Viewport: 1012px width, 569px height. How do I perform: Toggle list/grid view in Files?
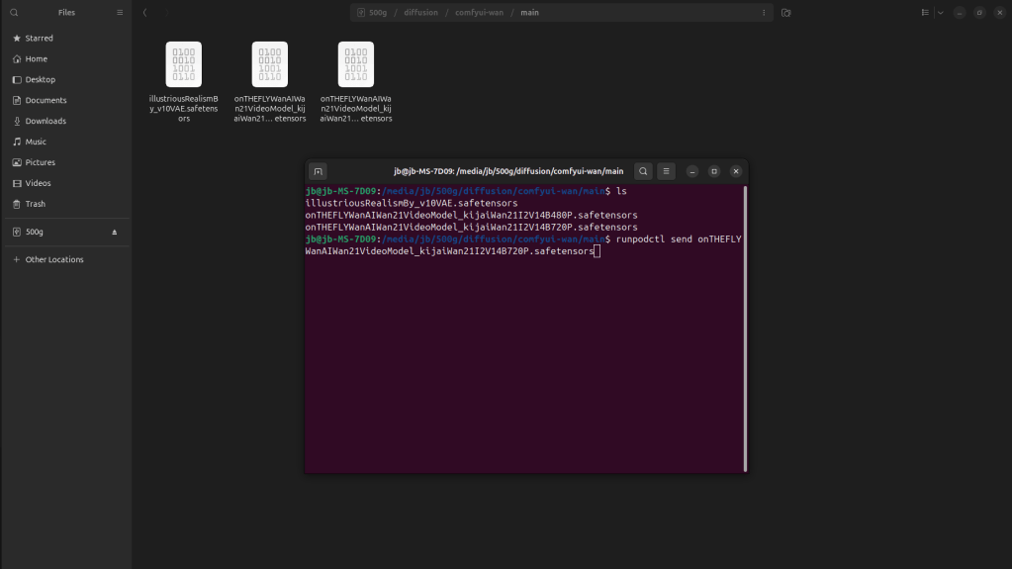tap(925, 13)
